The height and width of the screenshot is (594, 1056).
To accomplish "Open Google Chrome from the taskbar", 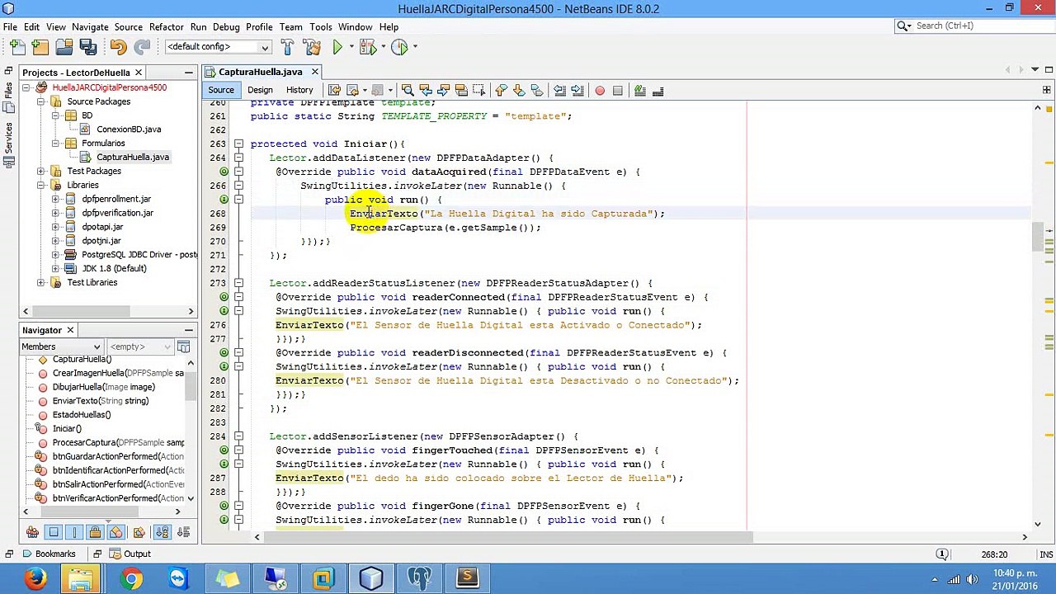I will click(131, 579).
